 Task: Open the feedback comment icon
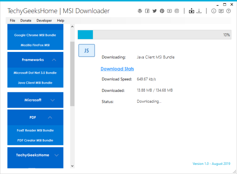coord(221,11)
